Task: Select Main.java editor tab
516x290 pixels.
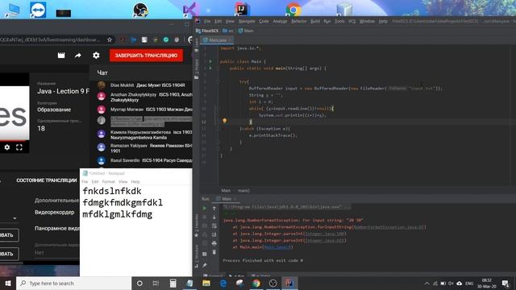Action: 217,40
